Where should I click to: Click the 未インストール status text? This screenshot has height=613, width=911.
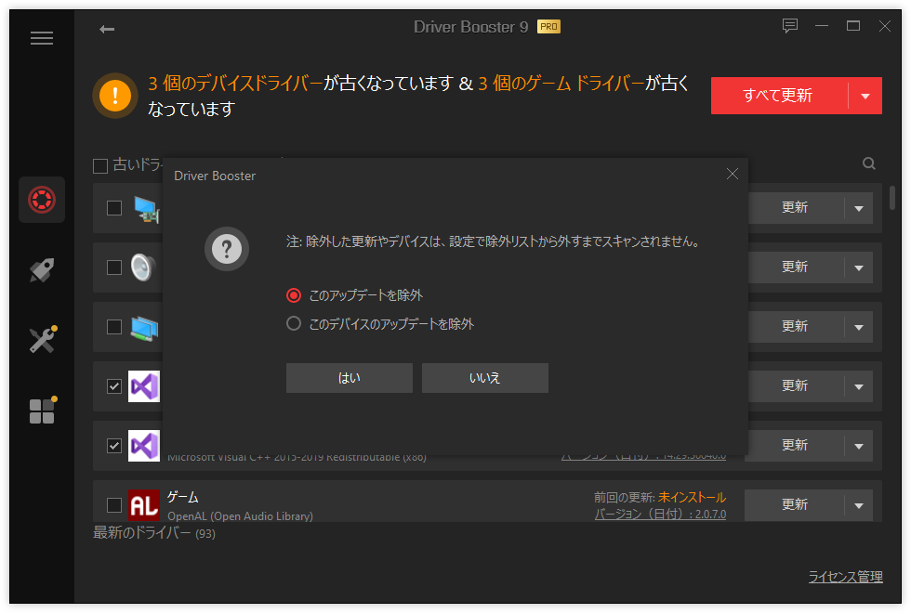(692, 498)
